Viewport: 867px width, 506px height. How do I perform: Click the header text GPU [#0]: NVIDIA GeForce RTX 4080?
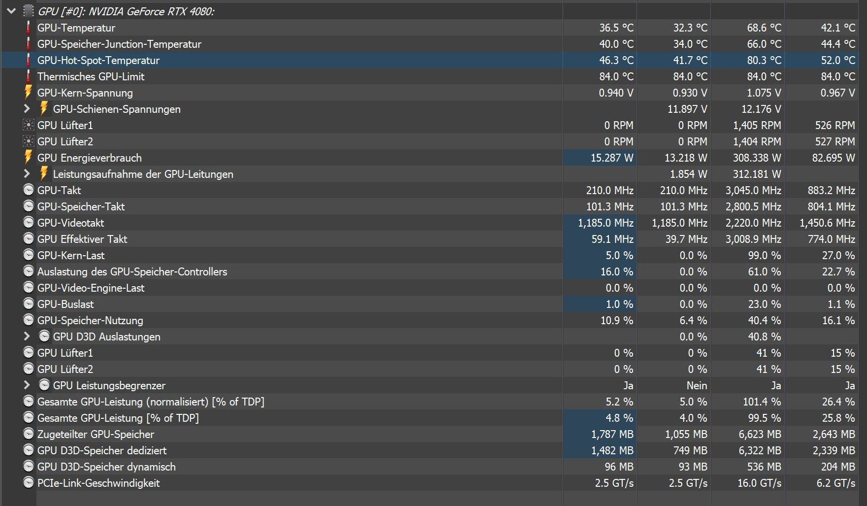click(x=126, y=11)
